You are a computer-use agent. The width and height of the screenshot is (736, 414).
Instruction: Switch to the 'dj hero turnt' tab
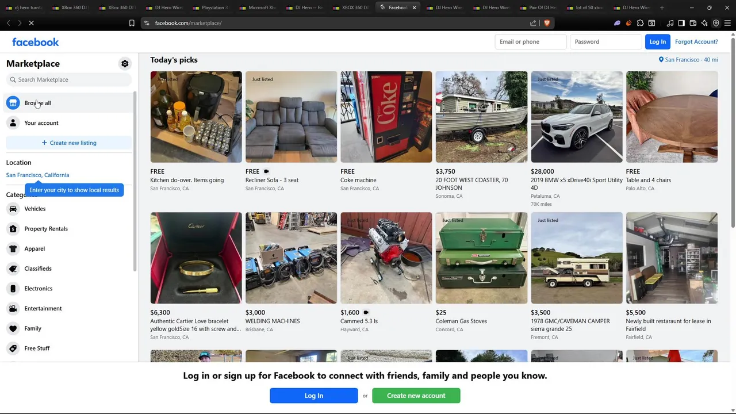point(23,7)
